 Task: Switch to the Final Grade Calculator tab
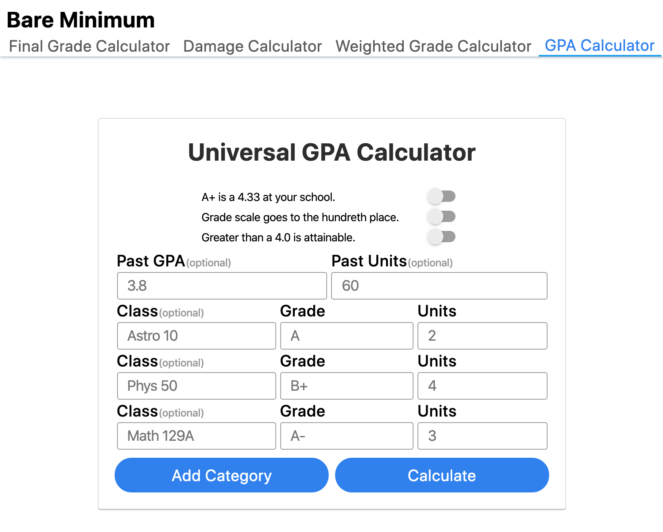click(x=90, y=46)
